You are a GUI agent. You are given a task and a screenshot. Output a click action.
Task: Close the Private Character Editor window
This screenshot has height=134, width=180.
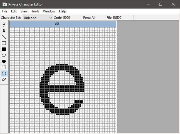click(173, 4)
